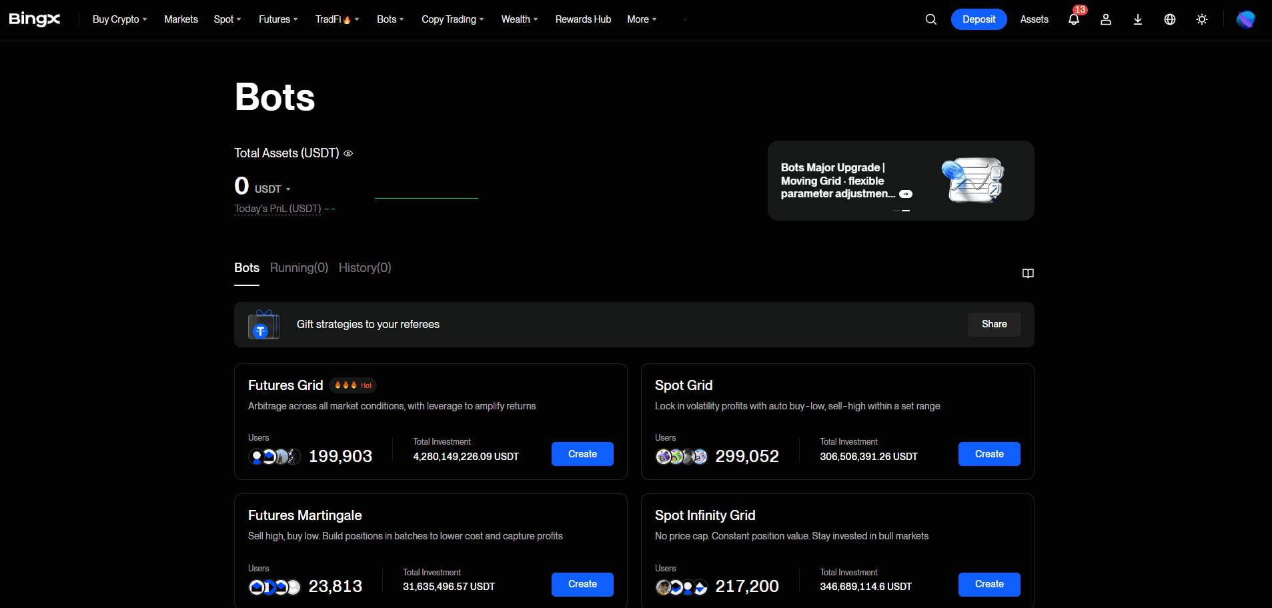Click Futures Martingale user avatars
The width and height of the screenshot is (1272, 608).
(274, 587)
